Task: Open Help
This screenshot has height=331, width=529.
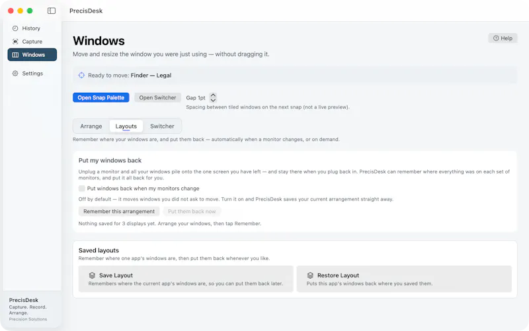Action: pyautogui.click(x=503, y=38)
